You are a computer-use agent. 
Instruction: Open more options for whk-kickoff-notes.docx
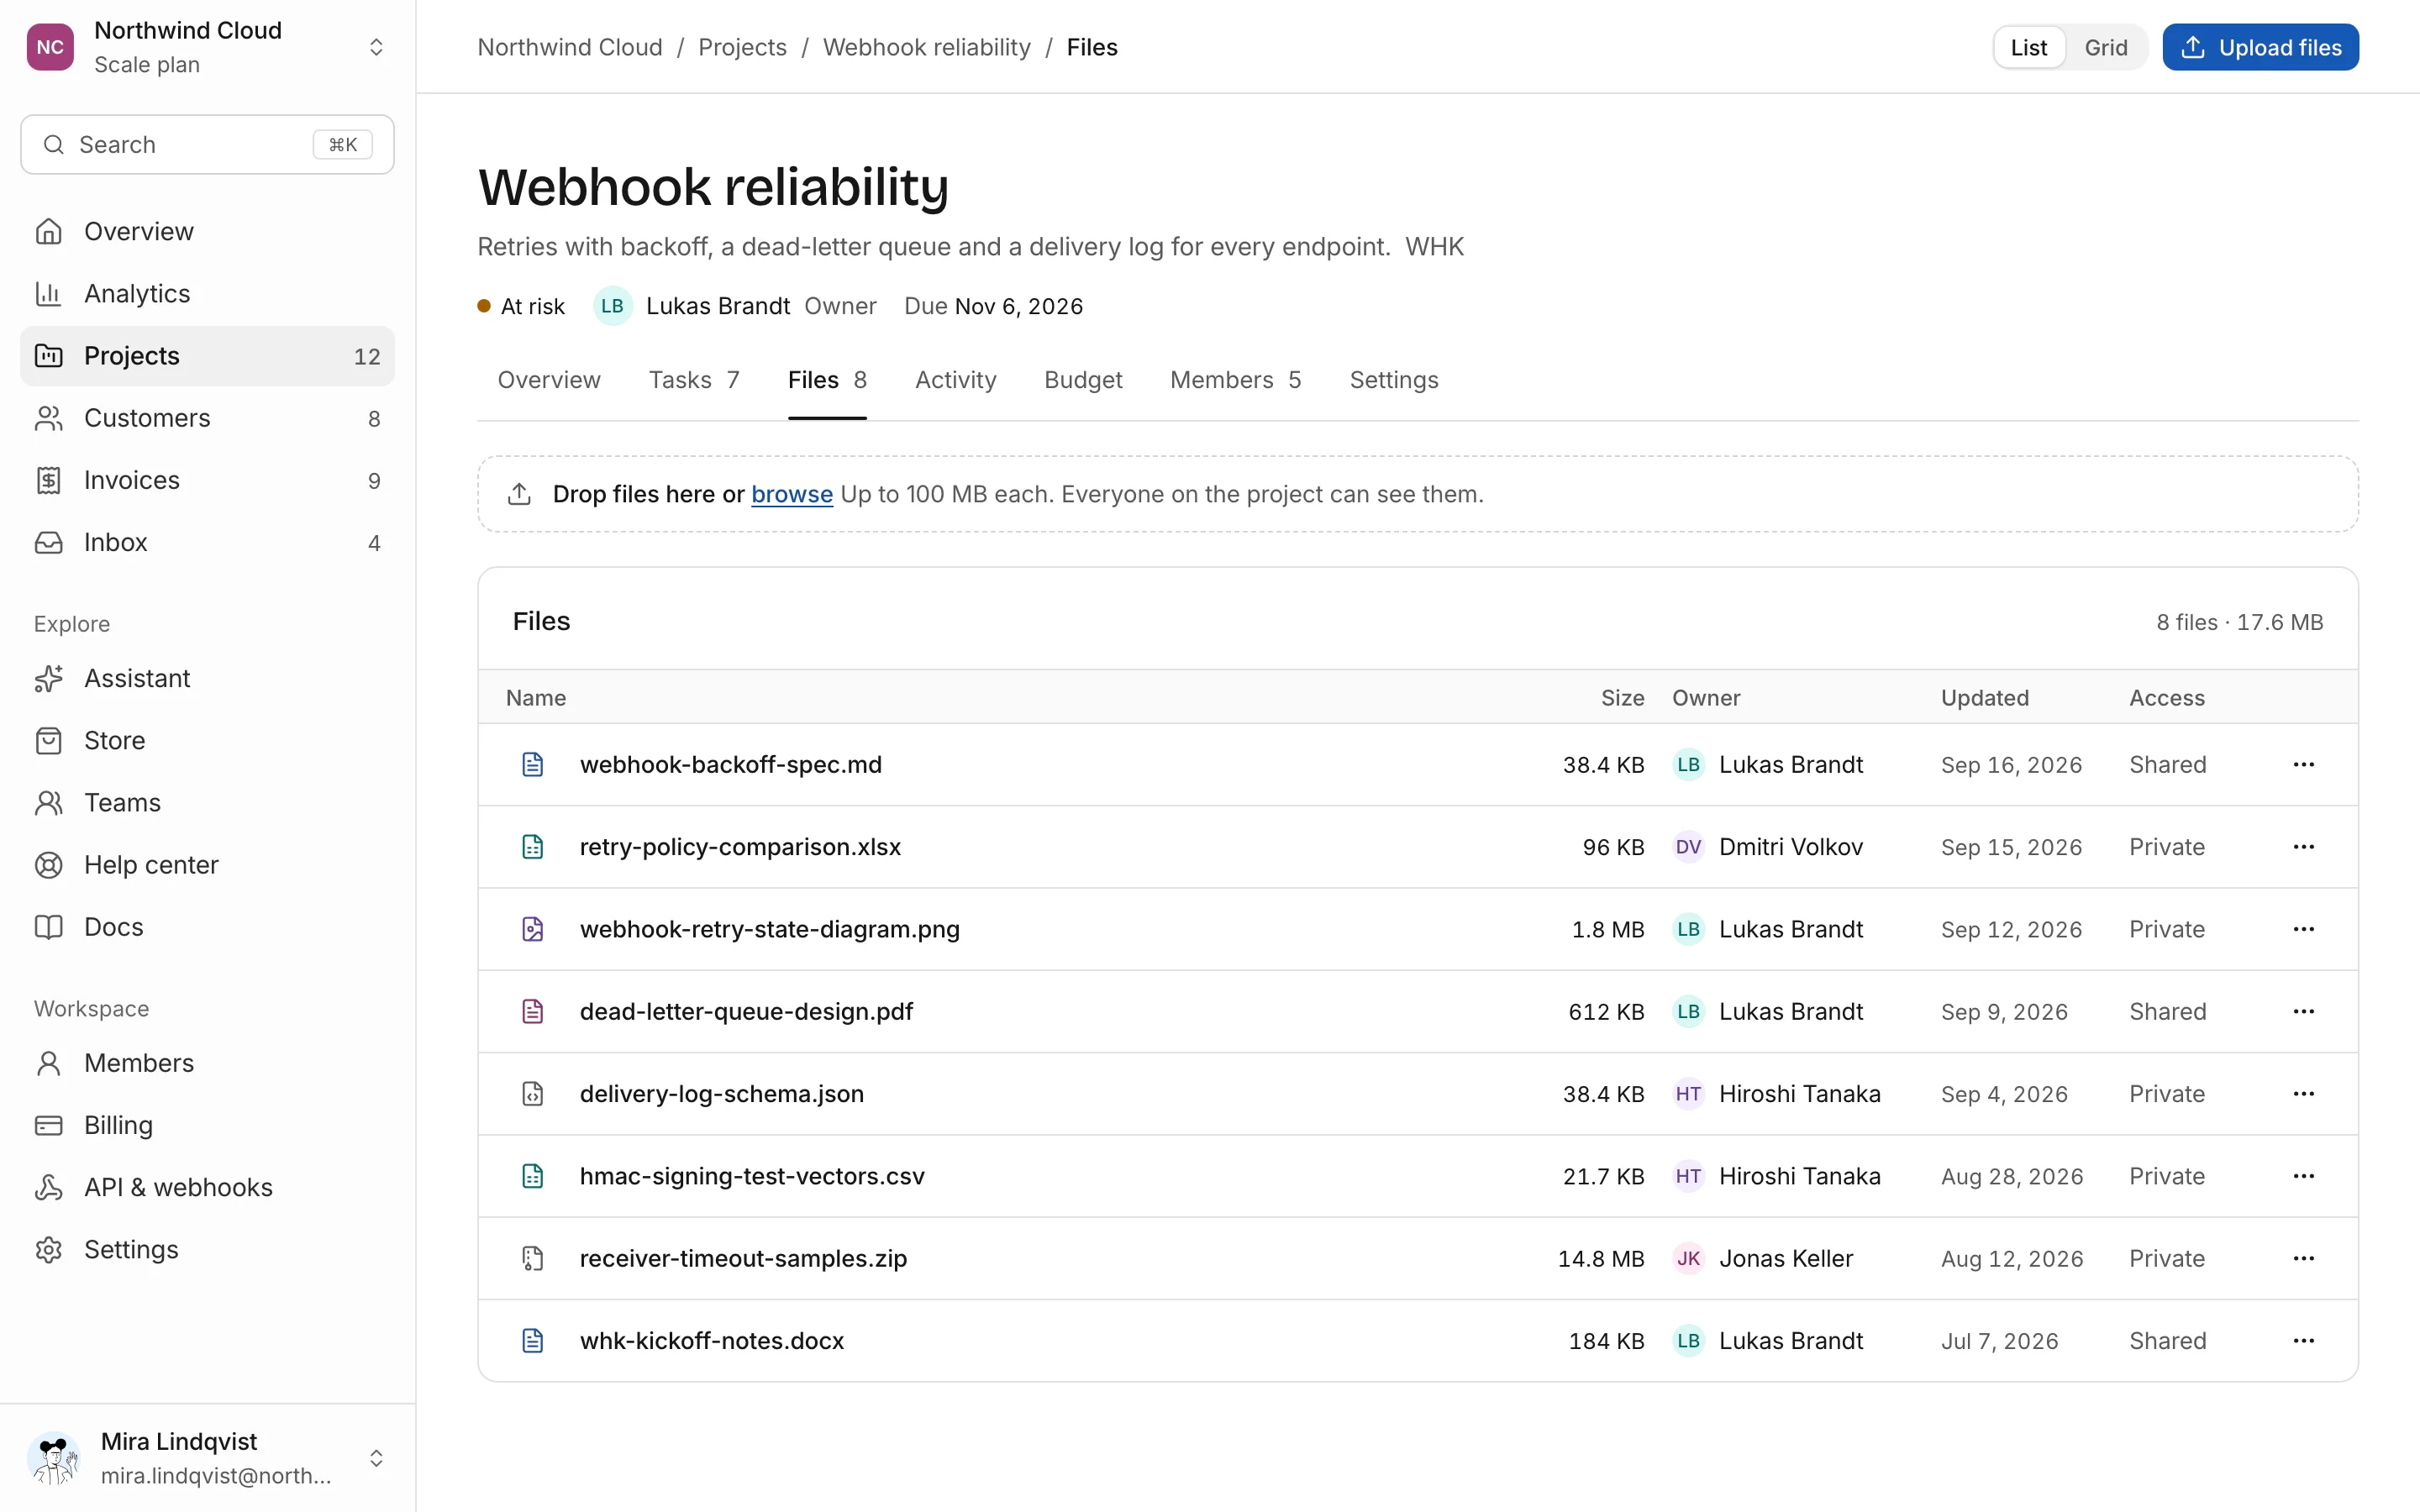click(2303, 1340)
